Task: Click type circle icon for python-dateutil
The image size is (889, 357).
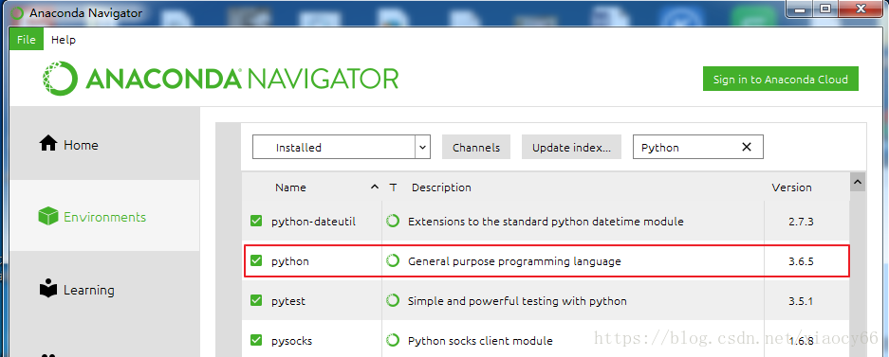Action: pos(393,222)
